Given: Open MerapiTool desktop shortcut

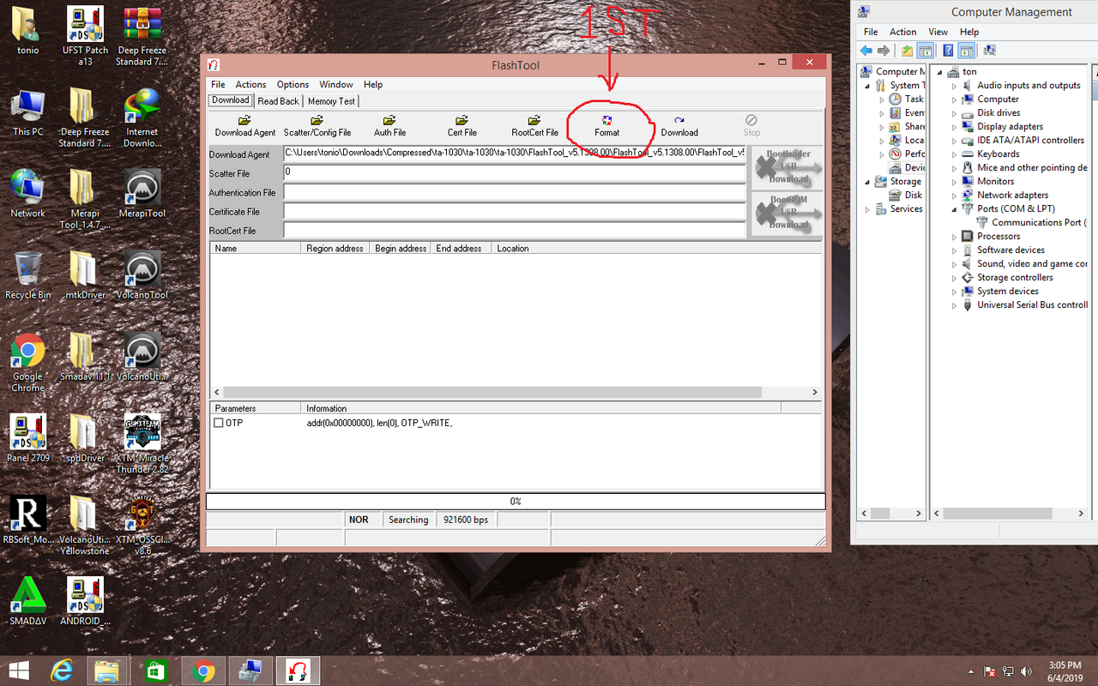Looking at the screenshot, I should [142, 193].
